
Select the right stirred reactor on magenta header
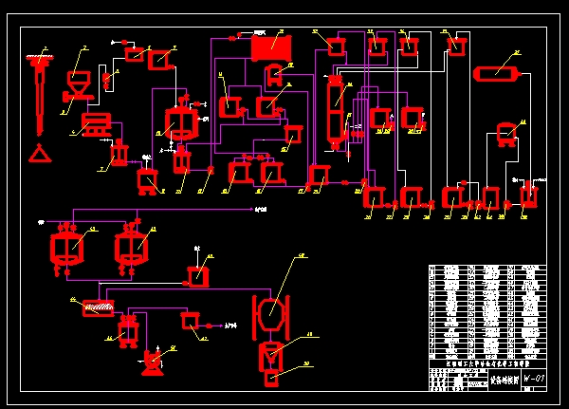point(132,248)
